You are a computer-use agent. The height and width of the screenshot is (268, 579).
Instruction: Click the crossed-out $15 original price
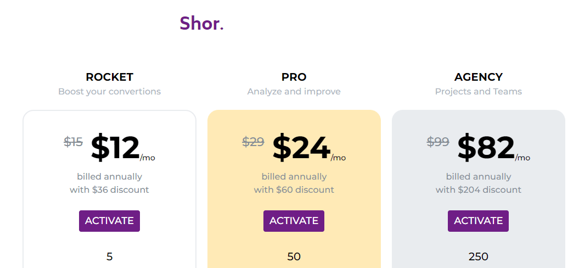click(x=73, y=142)
